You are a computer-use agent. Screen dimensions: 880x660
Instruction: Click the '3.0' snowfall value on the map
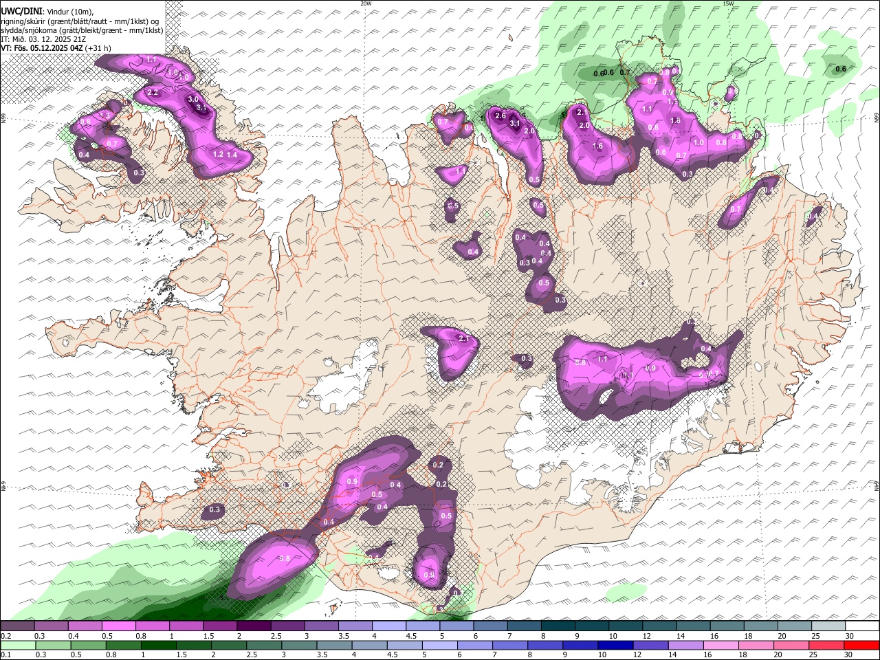[193, 99]
